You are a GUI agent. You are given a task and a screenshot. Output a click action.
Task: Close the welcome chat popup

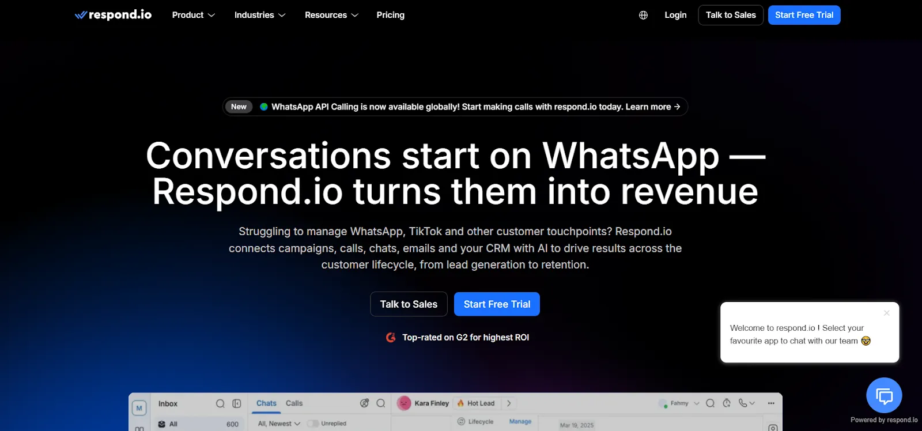coord(887,313)
